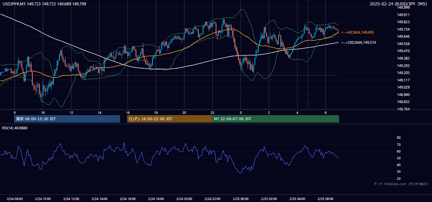Click the RSI scale value 30
This screenshot has width=432, height=202.
(399, 172)
